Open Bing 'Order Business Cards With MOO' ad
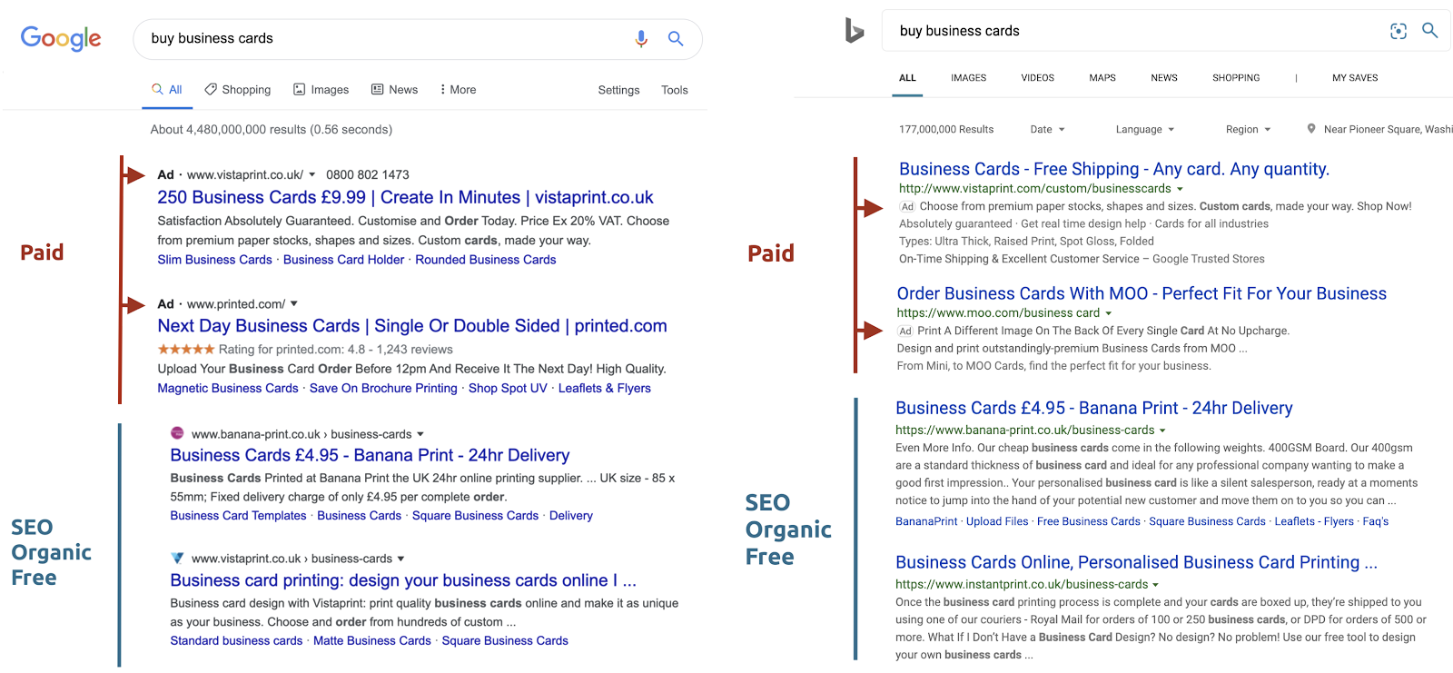Image resolution: width=1453 pixels, height=673 pixels. tap(1142, 293)
